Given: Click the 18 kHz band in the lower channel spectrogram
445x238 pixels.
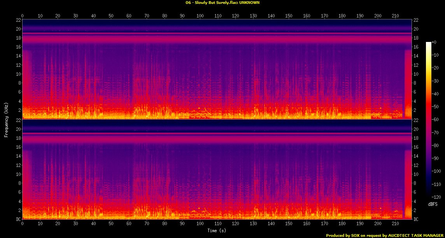Looking at the screenshot, I should 214,139.
